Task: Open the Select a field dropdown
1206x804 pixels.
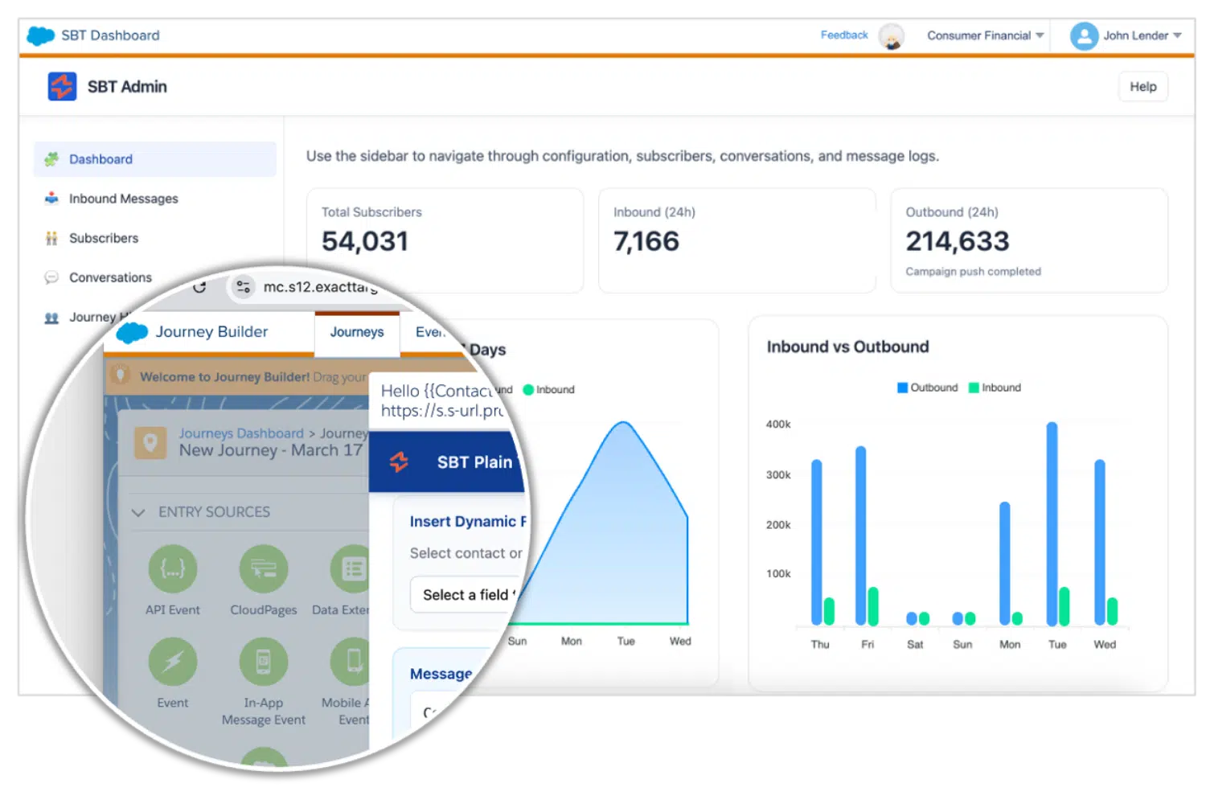Action: pos(466,595)
